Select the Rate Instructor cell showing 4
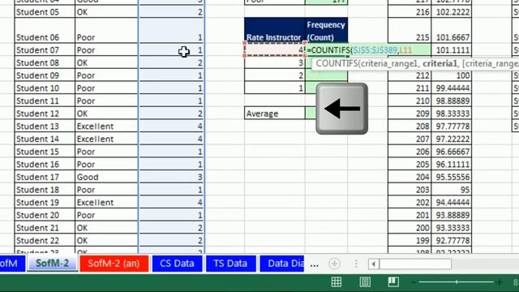The image size is (519, 292). 274,50
